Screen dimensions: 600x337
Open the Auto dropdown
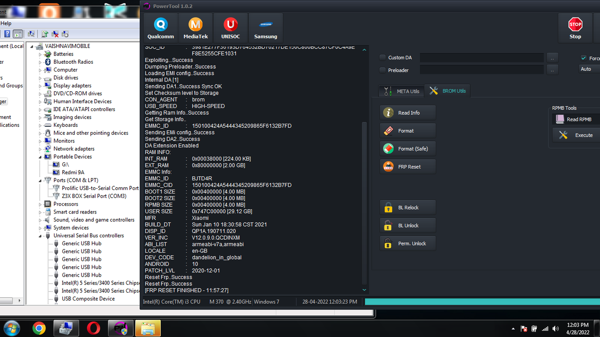point(589,69)
